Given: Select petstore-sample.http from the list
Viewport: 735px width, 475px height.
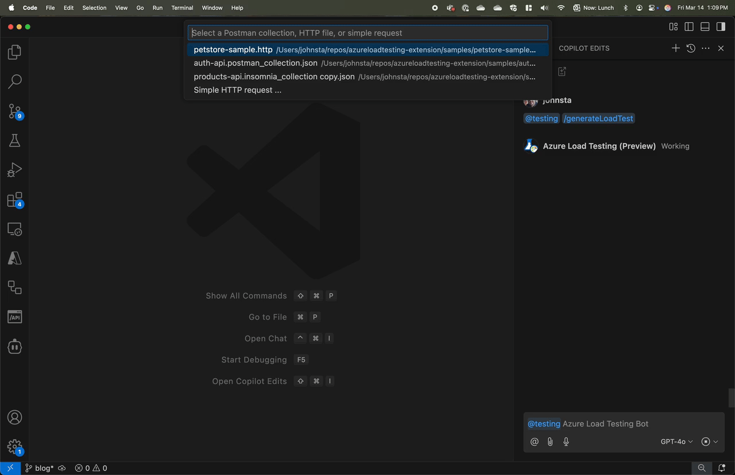Looking at the screenshot, I should [x=368, y=50].
